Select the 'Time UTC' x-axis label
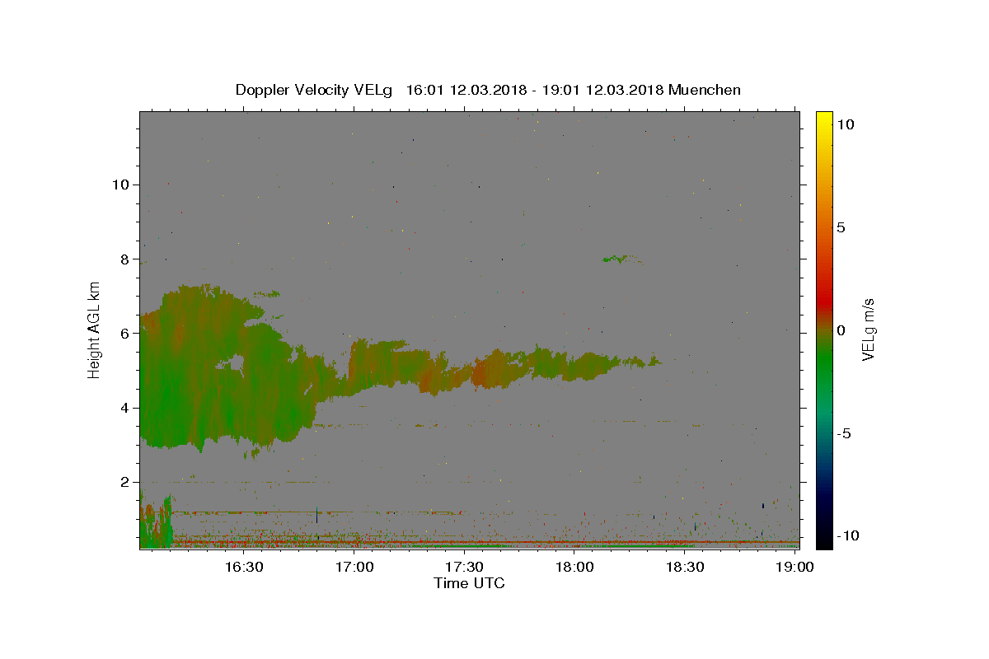The image size is (989, 659). pyautogui.click(x=469, y=583)
